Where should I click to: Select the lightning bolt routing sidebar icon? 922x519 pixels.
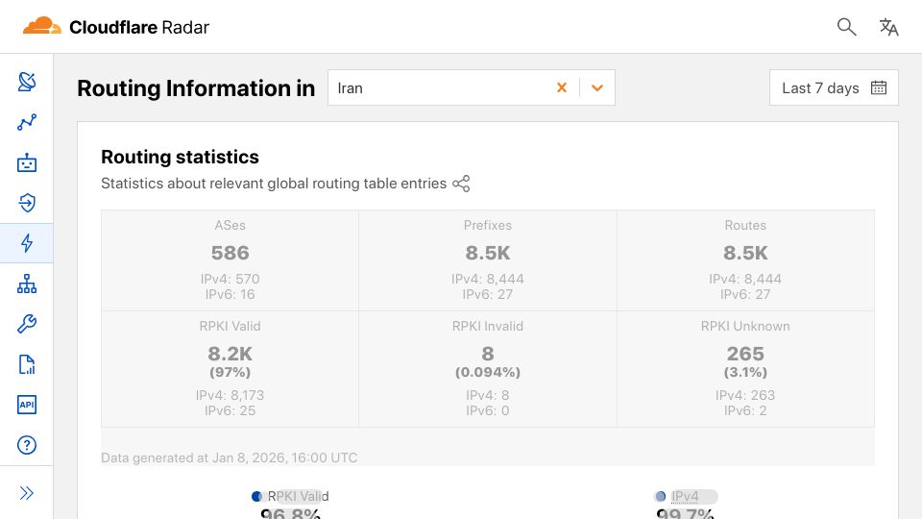(x=27, y=243)
